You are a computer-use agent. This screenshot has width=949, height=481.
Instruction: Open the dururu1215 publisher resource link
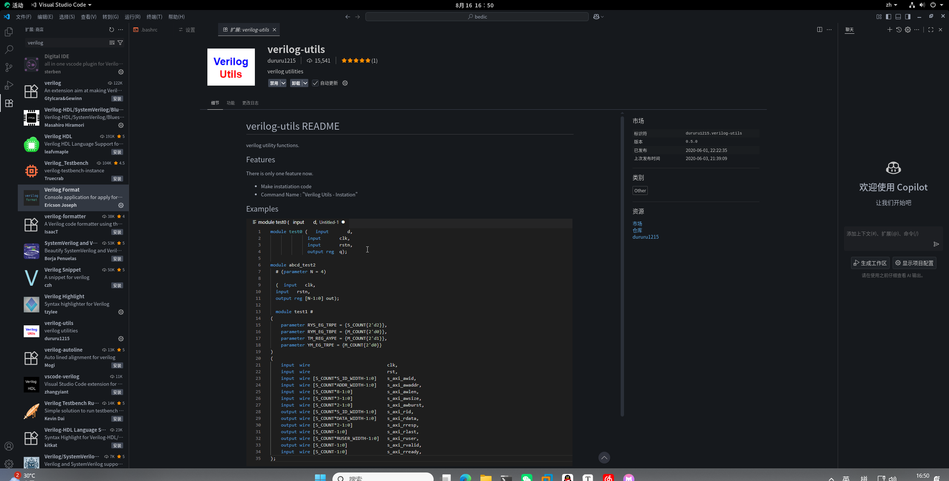(x=645, y=237)
